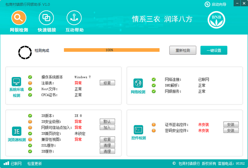
Task: Select the 互动帮助 tab label
Action: tap(74, 30)
